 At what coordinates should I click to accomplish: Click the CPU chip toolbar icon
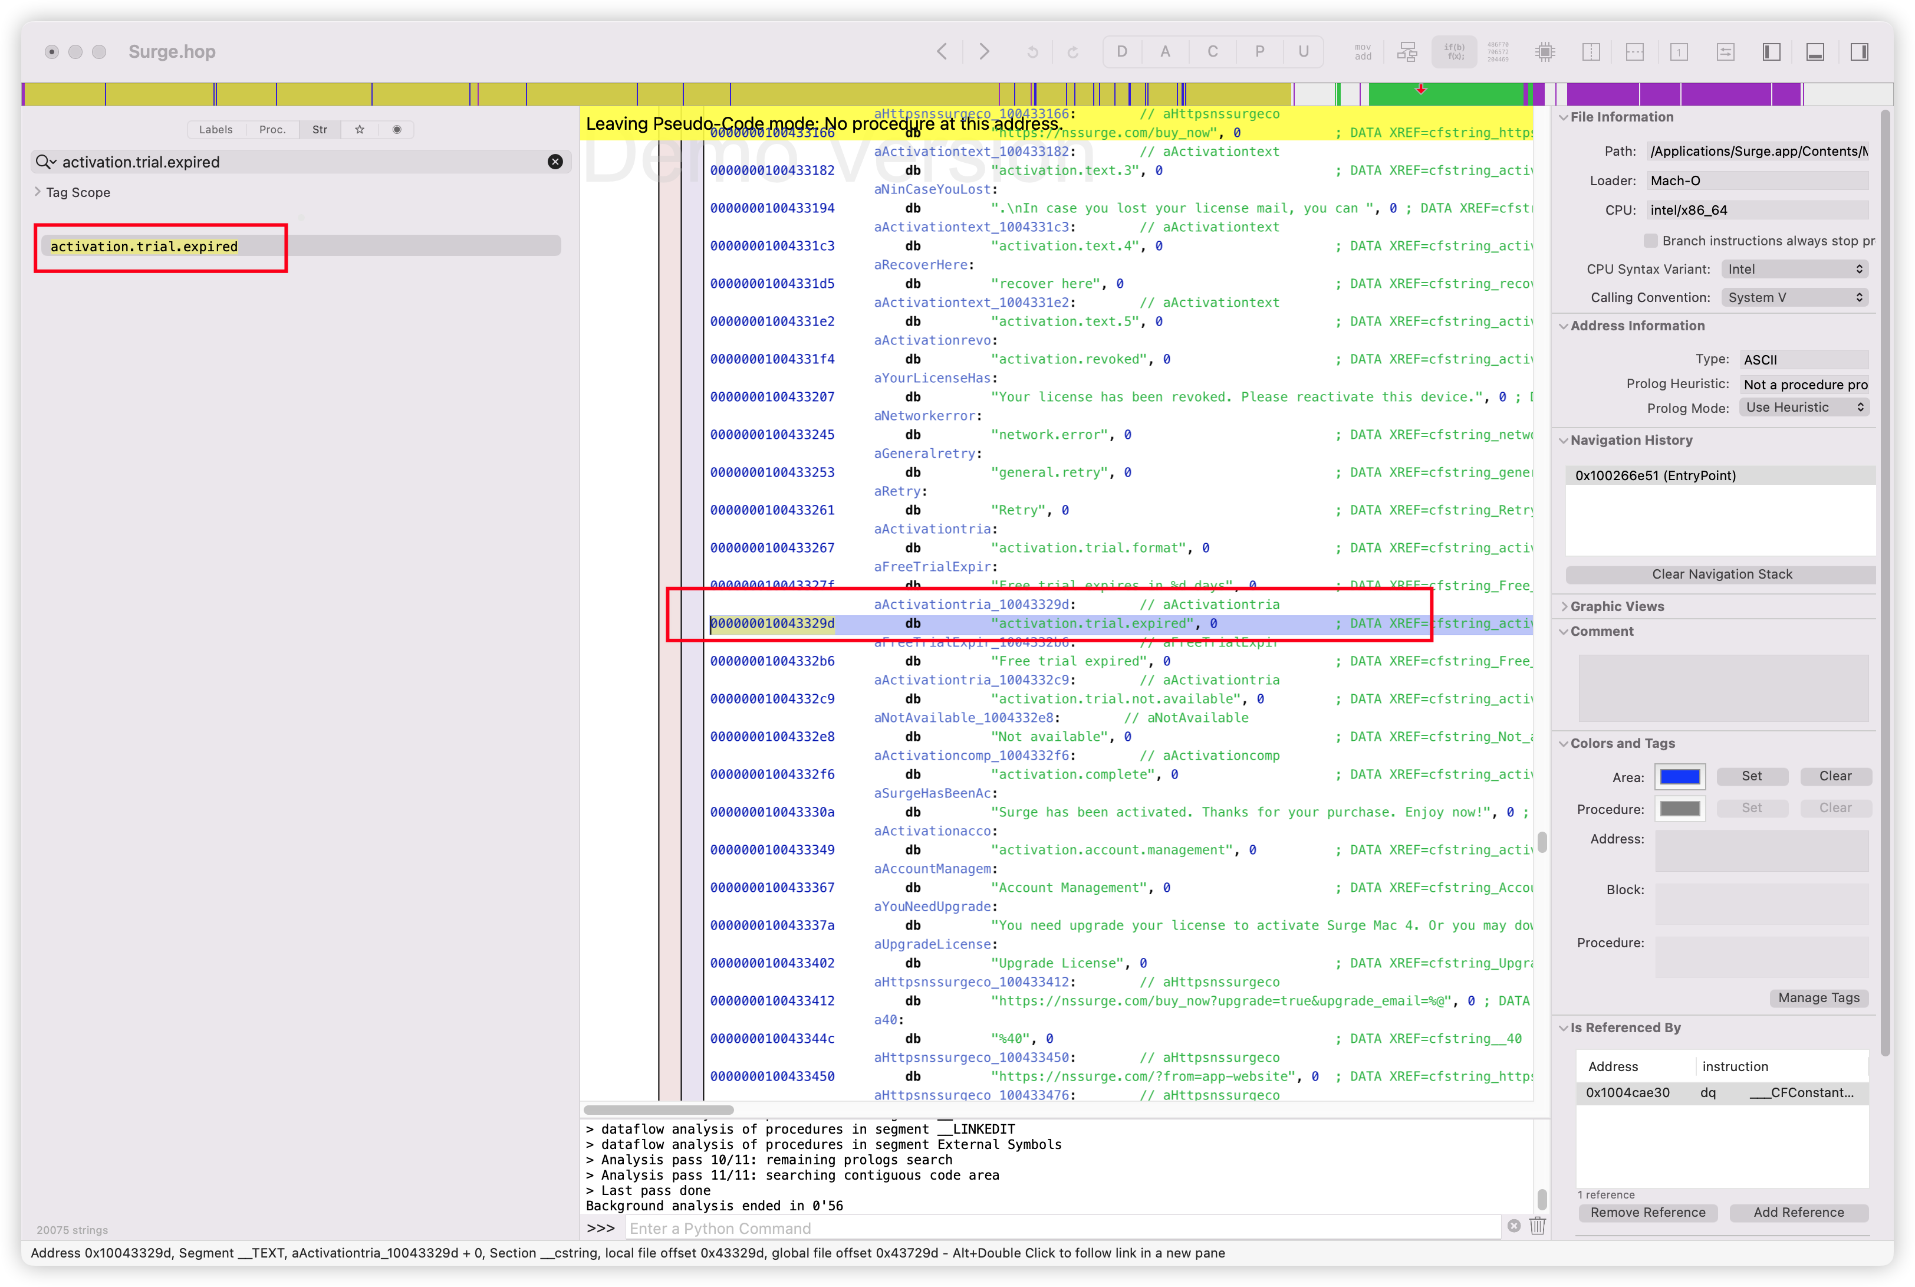(1545, 52)
